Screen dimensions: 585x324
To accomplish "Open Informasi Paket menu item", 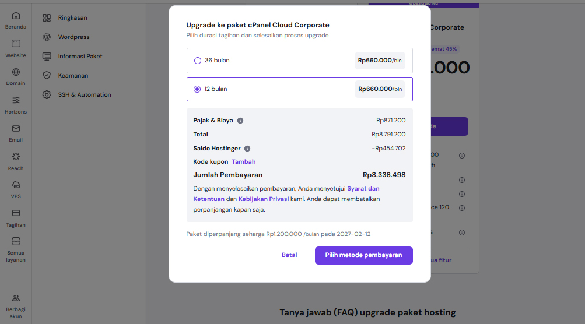I will point(80,57).
